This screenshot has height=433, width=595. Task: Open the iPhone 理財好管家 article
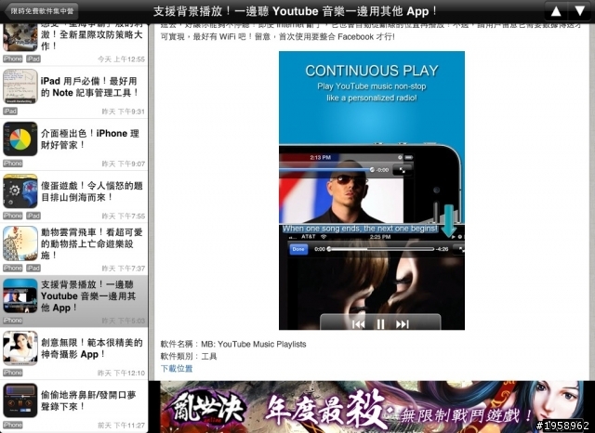(x=74, y=144)
